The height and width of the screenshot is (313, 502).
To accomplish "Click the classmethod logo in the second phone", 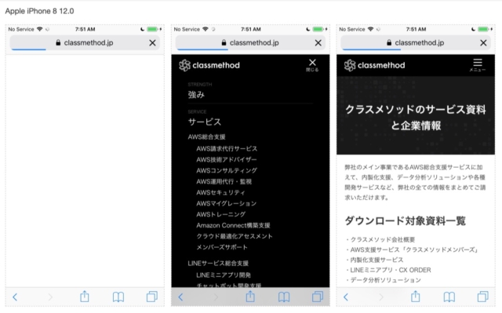I will pos(209,65).
